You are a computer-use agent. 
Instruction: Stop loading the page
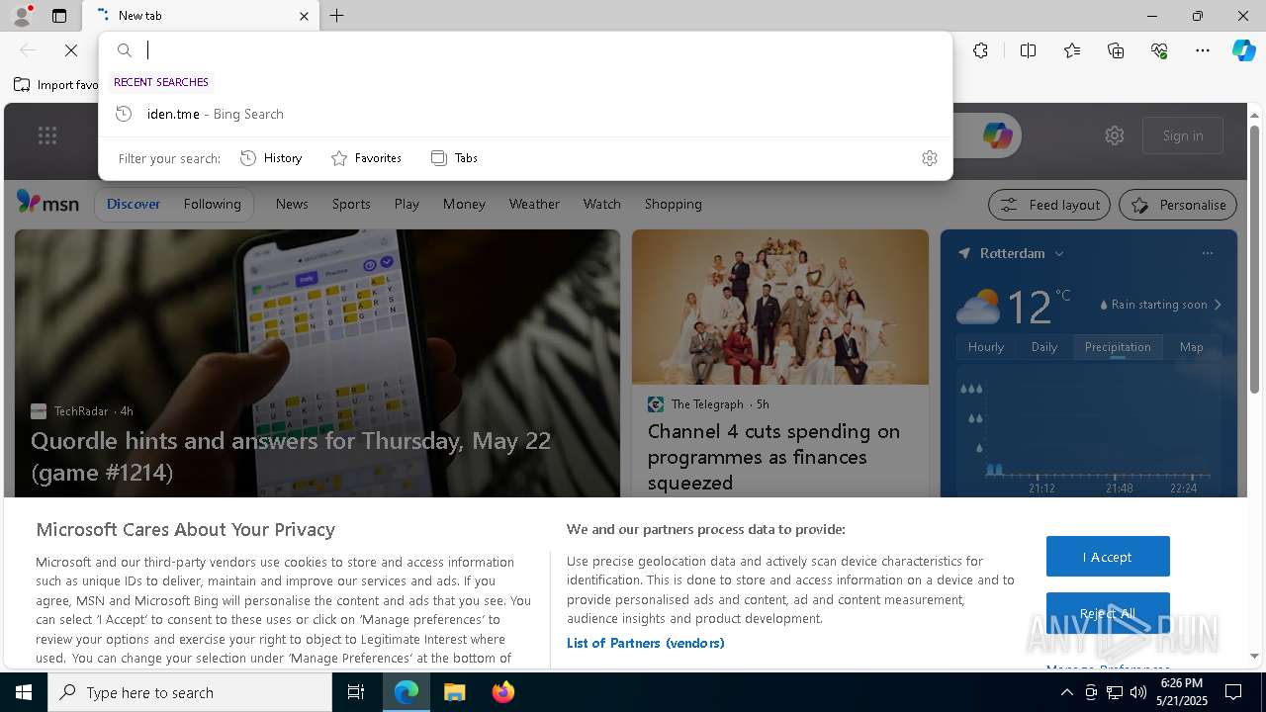pos(71,50)
